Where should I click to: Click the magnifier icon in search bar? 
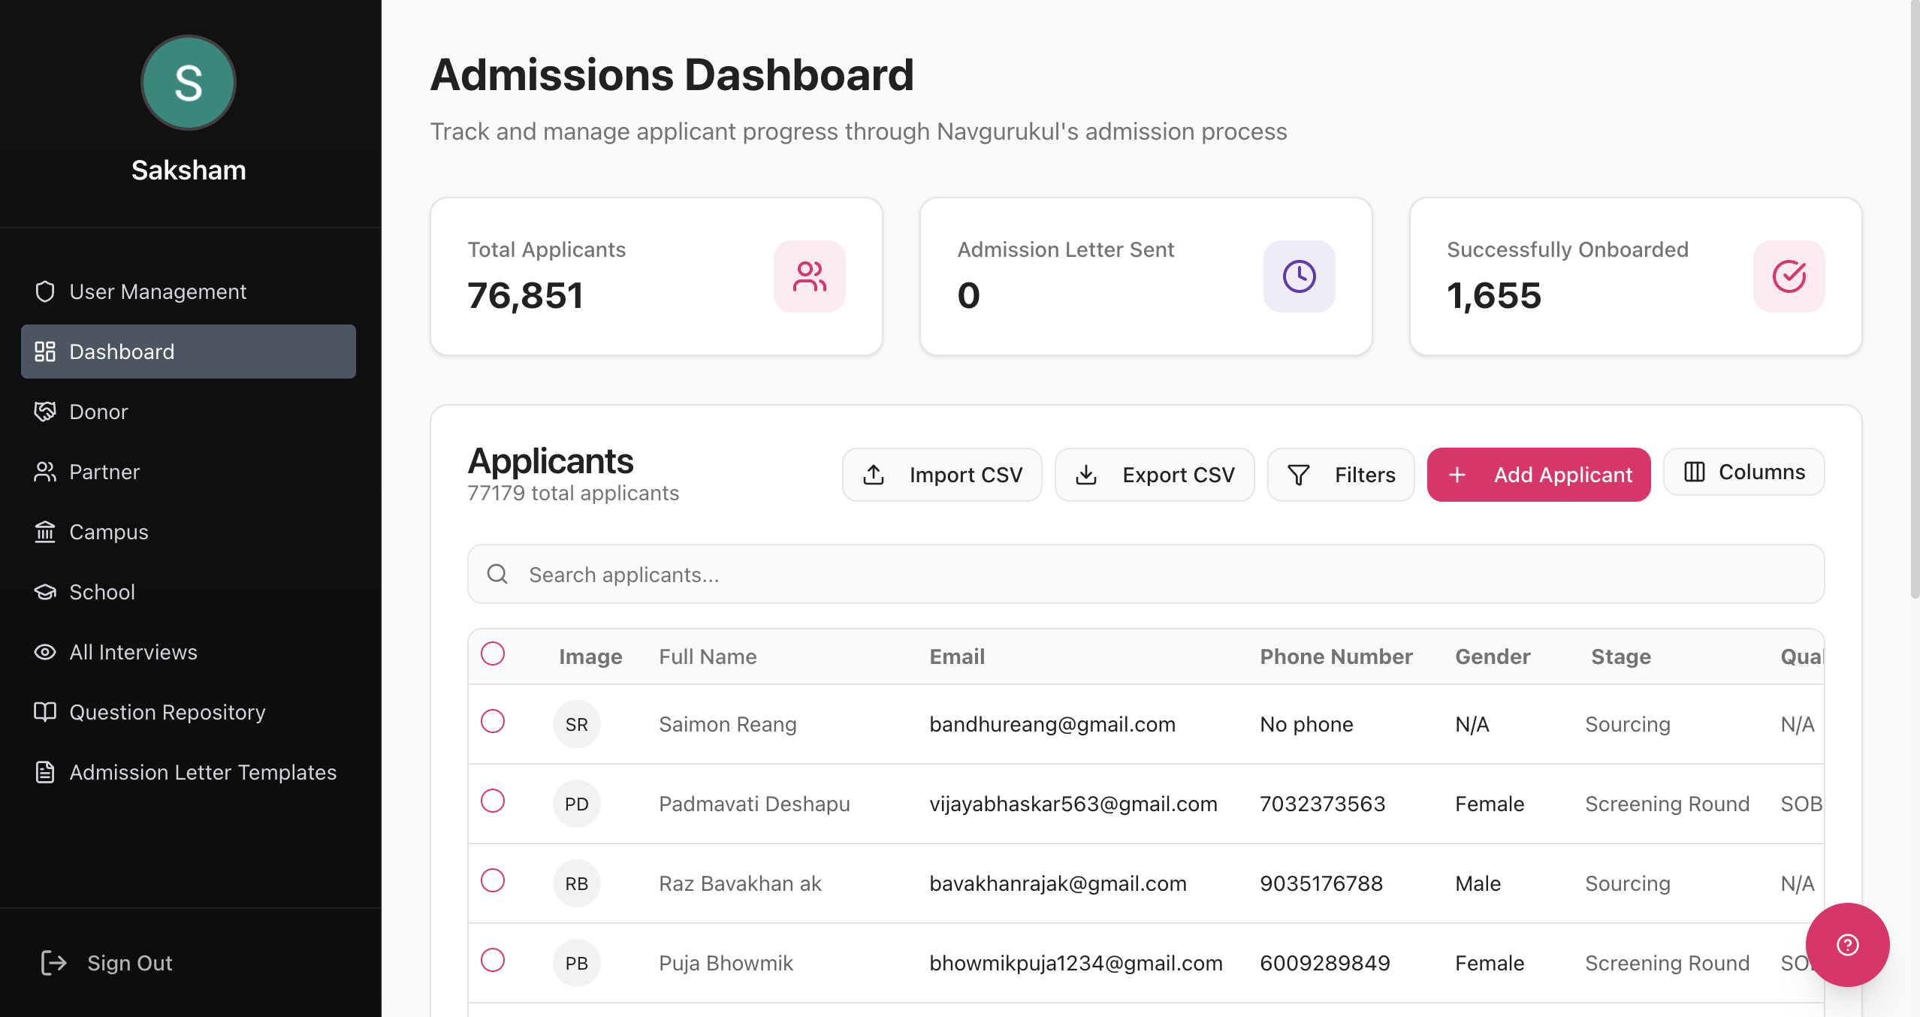pyautogui.click(x=497, y=575)
